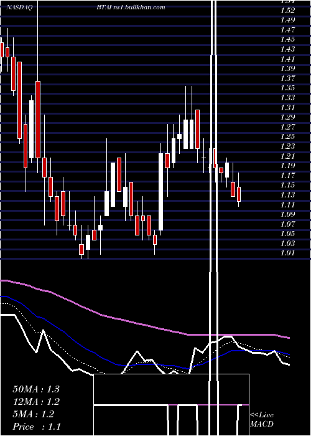
Task: Click the 1.15 price axis label
Action: pyautogui.click(x=287, y=185)
